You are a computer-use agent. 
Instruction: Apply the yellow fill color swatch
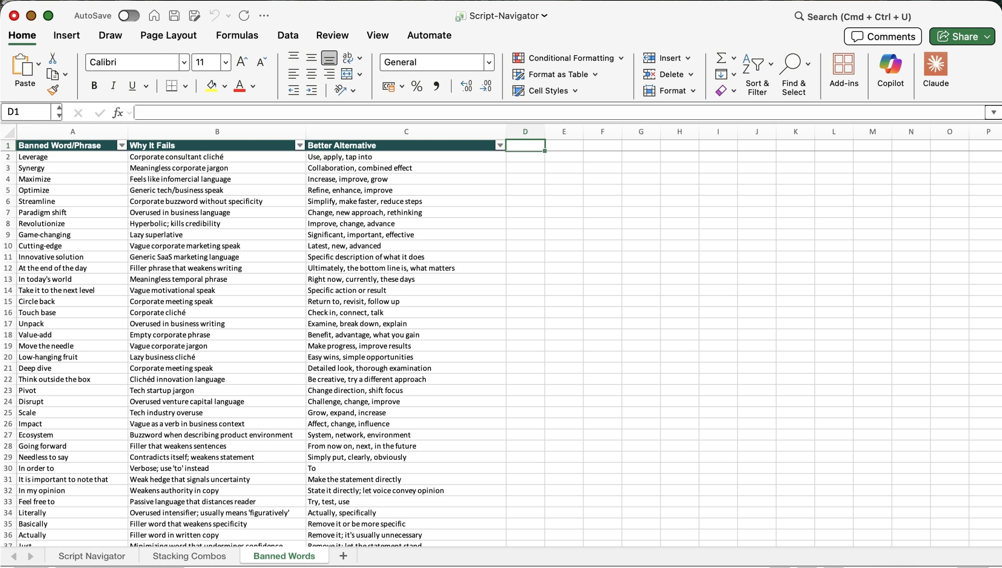click(x=211, y=86)
